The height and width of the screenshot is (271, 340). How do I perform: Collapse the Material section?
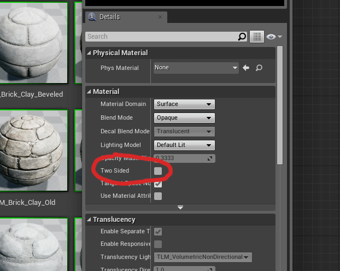coord(89,91)
